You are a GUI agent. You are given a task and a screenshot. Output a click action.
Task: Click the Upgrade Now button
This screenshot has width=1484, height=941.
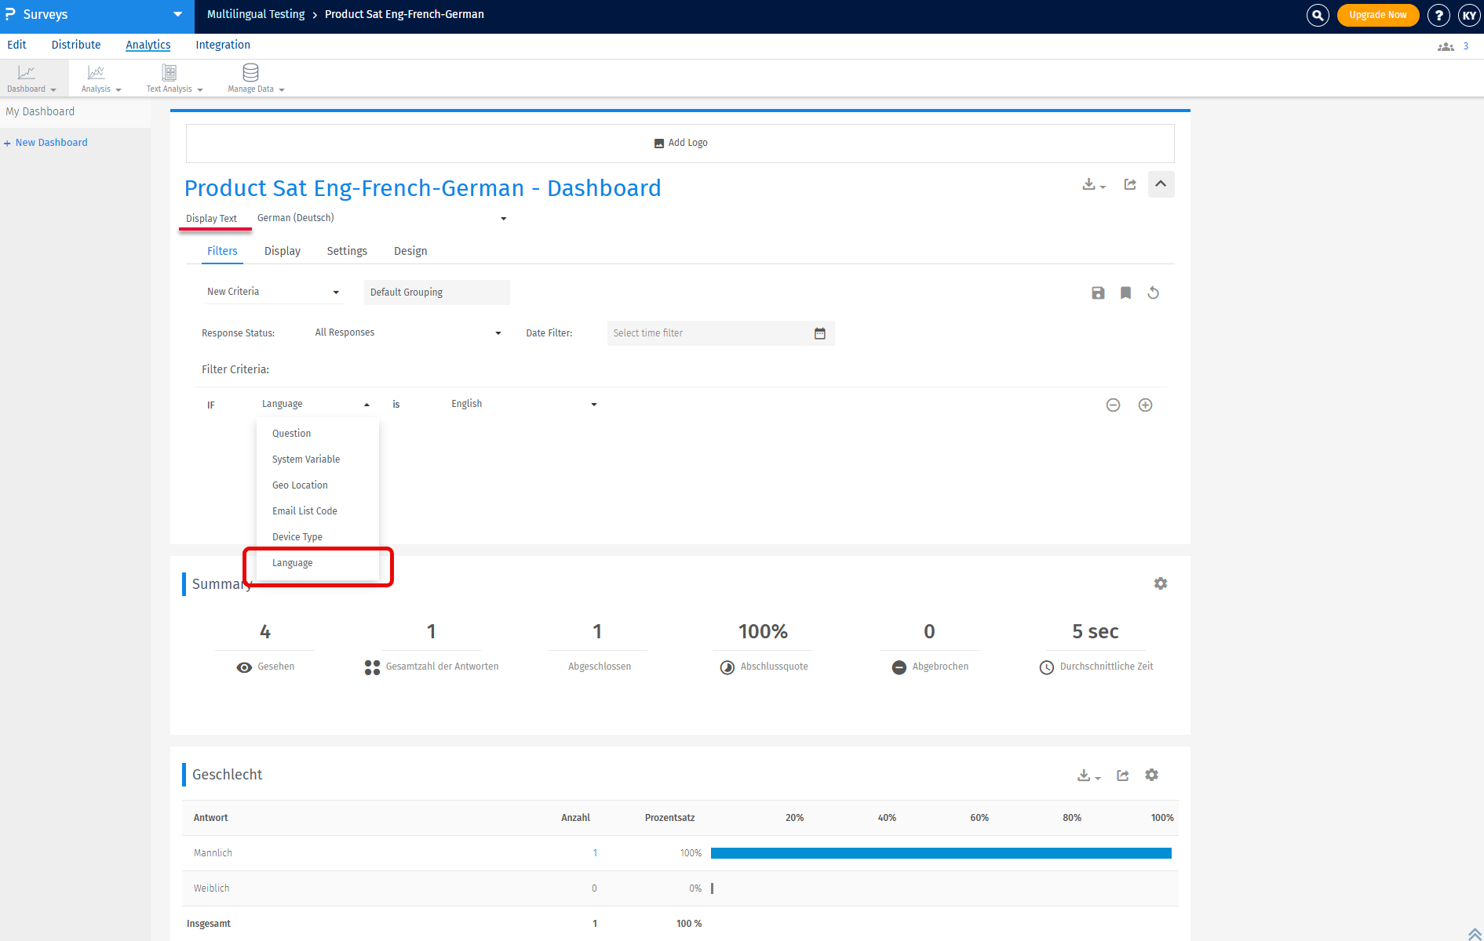click(x=1377, y=15)
